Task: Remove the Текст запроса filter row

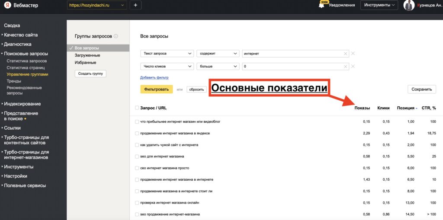Action: [353, 53]
